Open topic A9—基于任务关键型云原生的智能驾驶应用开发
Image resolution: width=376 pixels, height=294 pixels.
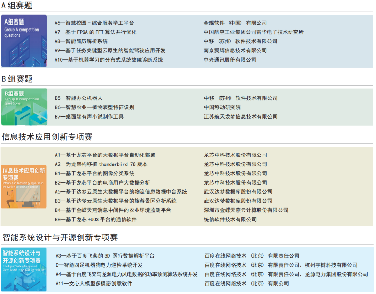point(110,50)
